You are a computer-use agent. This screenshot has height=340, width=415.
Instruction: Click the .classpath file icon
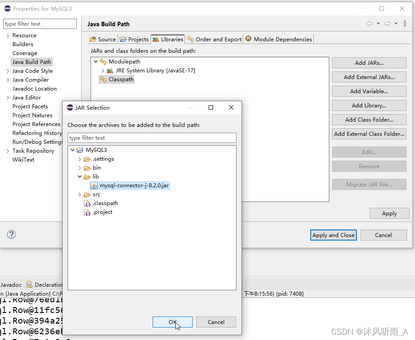click(x=87, y=203)
